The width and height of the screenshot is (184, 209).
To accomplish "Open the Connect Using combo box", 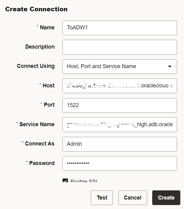I will point(115,66).
